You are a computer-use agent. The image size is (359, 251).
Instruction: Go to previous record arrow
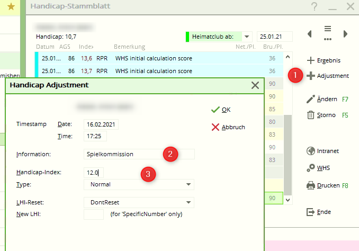click(x=310, y=34)
